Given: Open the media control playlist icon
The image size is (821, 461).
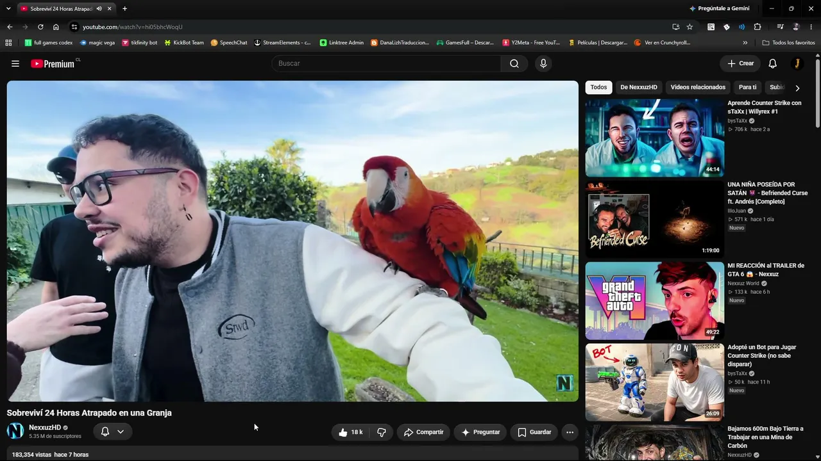Looking at the screenshot, I should click(780, 27).
